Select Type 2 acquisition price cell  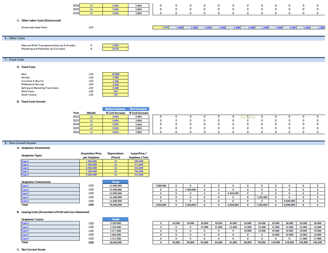point(91,164)
